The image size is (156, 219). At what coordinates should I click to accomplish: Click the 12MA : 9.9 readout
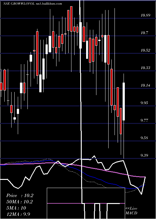18,214
